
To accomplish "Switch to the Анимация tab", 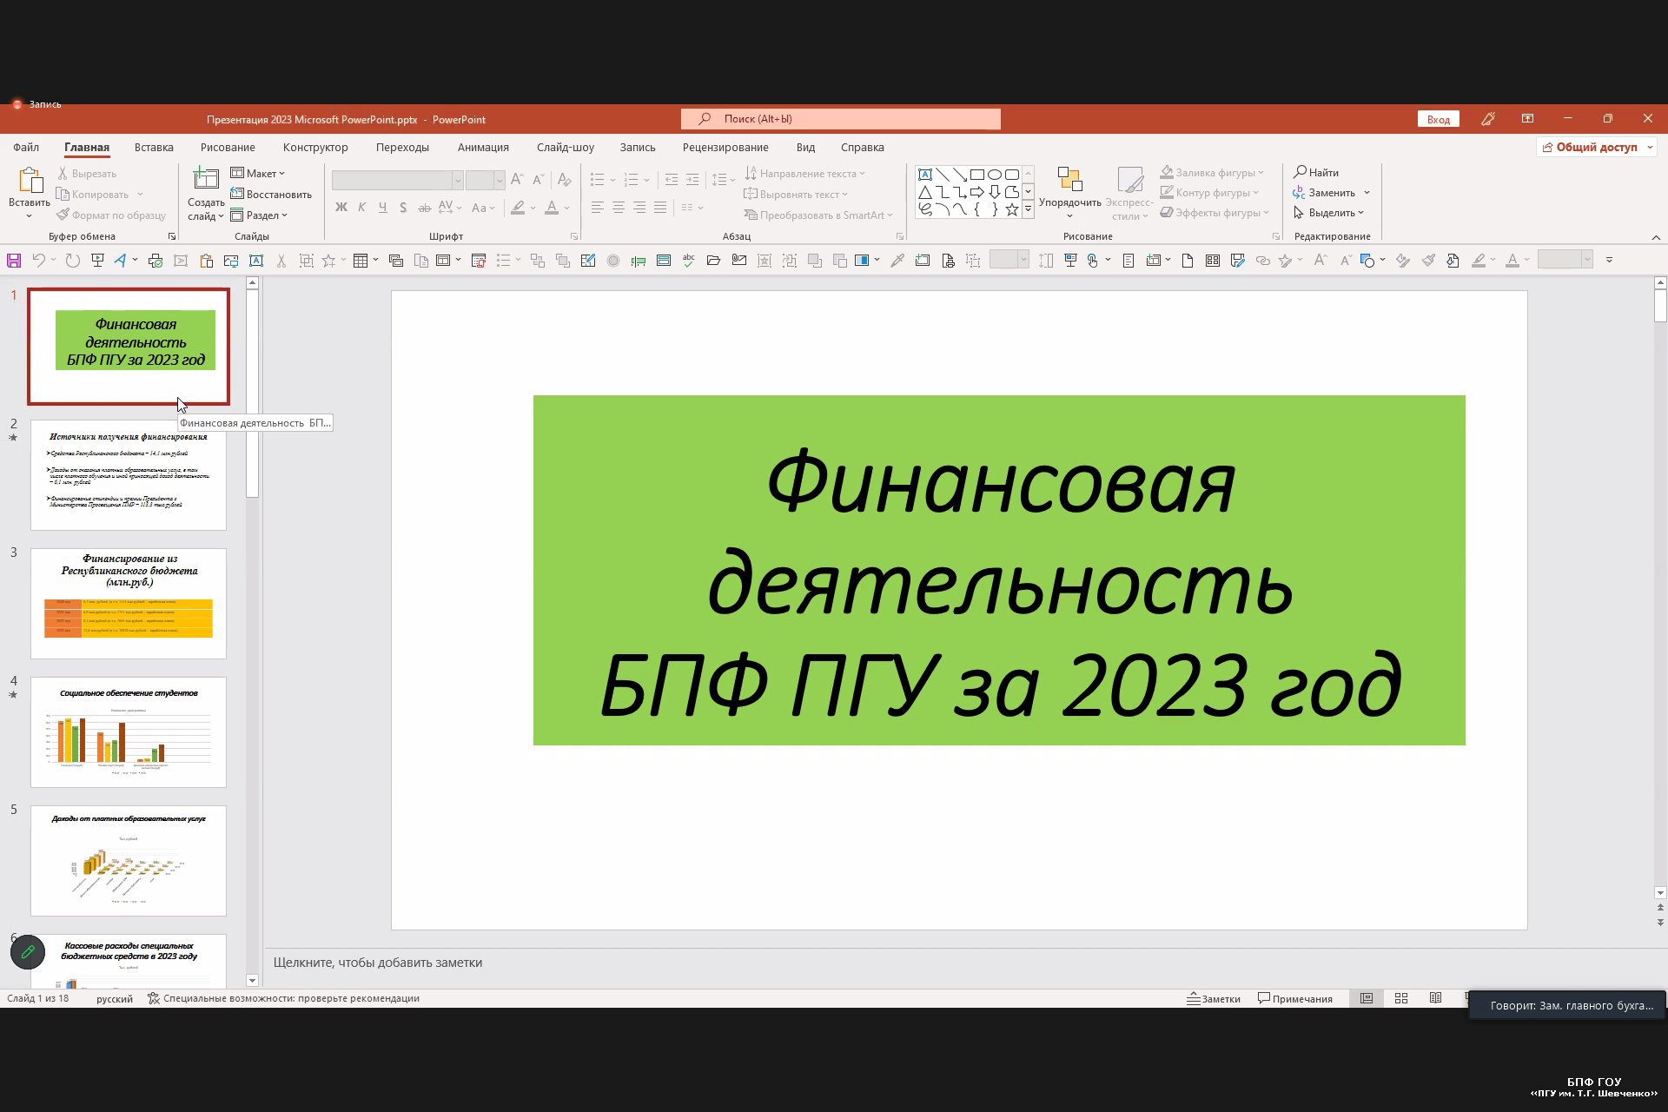I will click(483, 147).
